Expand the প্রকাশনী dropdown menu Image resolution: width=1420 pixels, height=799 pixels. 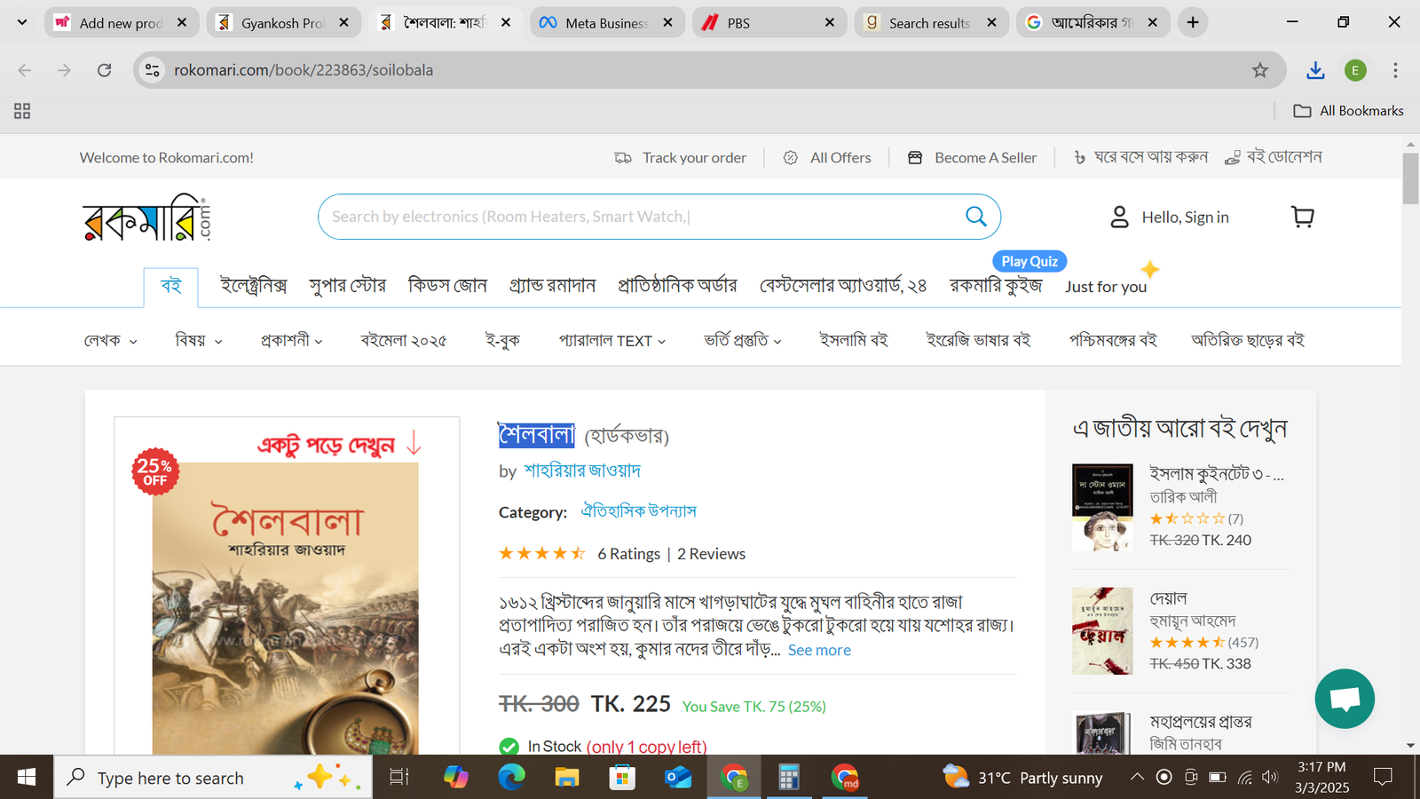(291, 341)
